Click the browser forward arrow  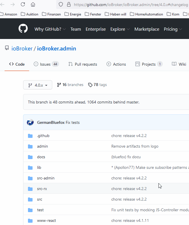(13, 5)
